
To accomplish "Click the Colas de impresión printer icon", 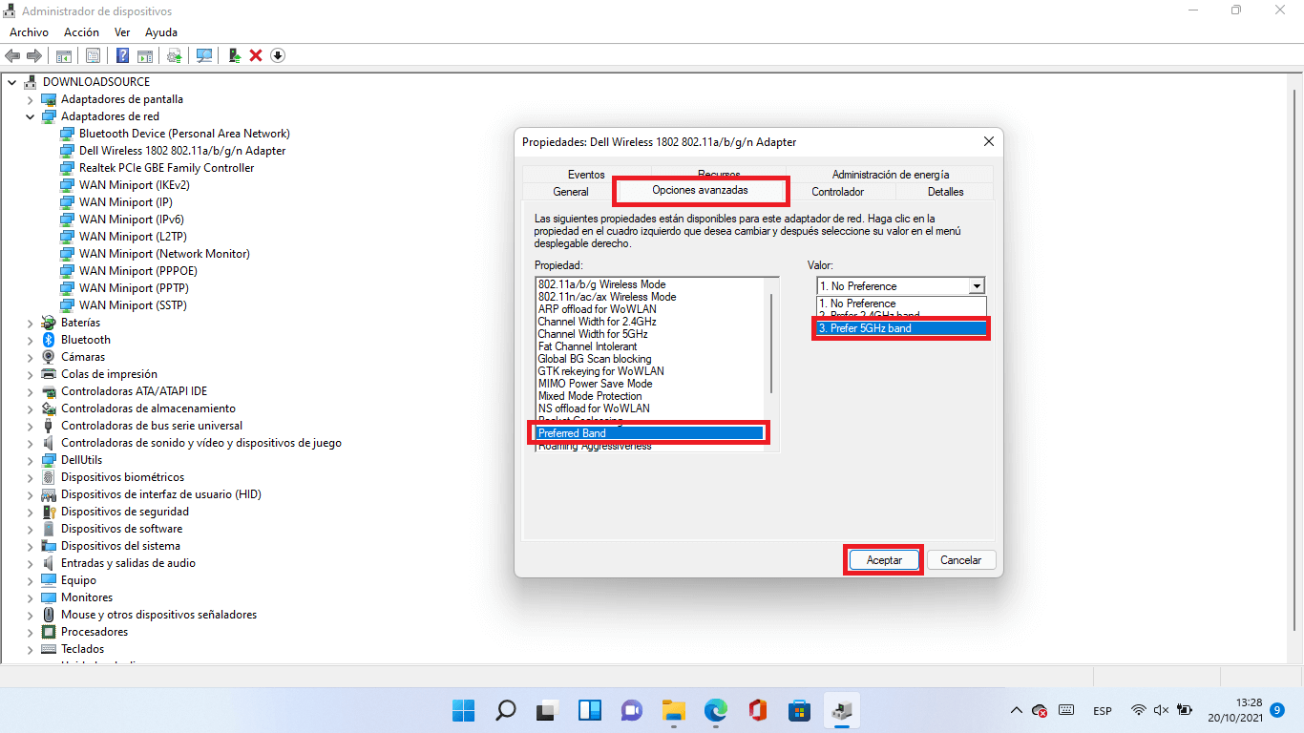I will point(49,374).
